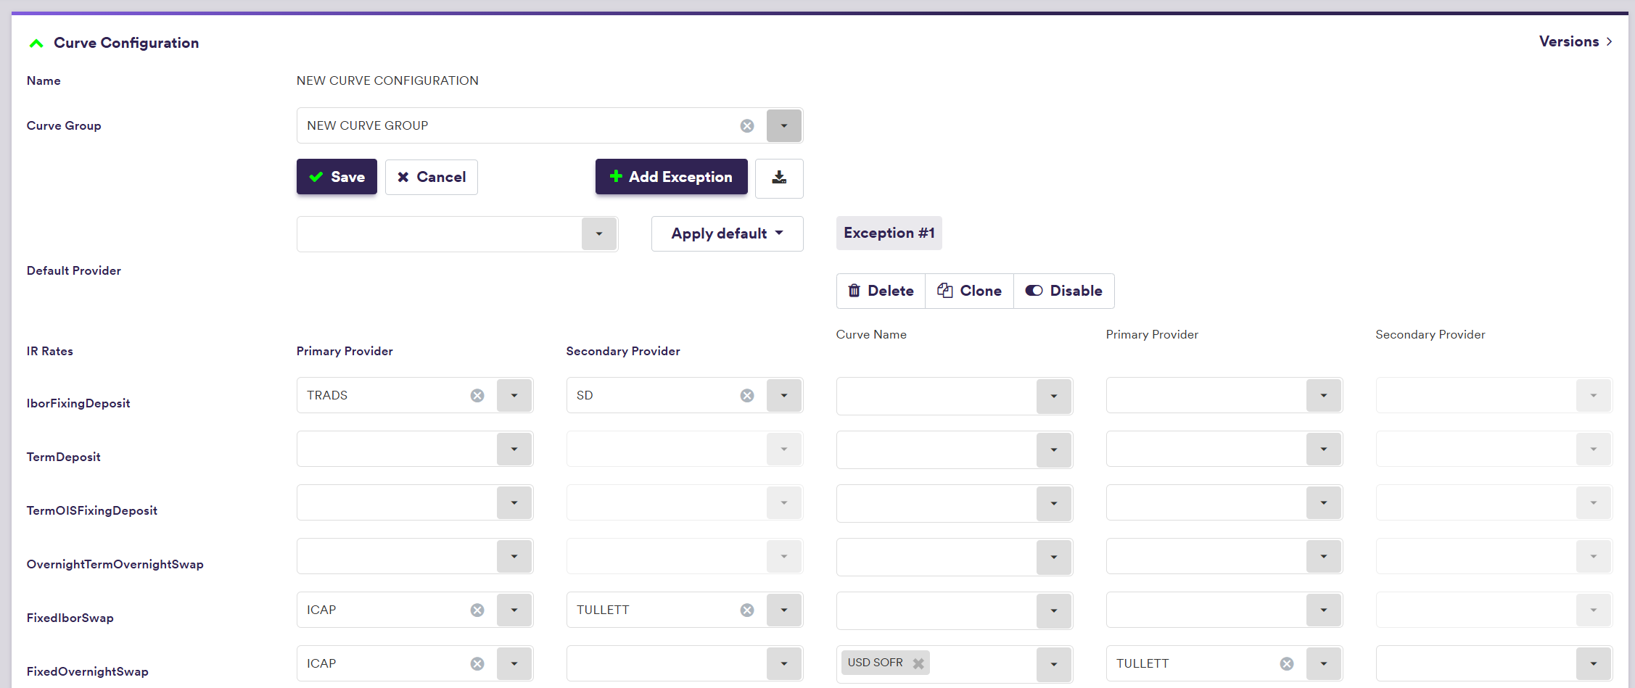Disable Exception #1
Viewport: 1635px width, 688px height.
click(x=1063, y=291)
